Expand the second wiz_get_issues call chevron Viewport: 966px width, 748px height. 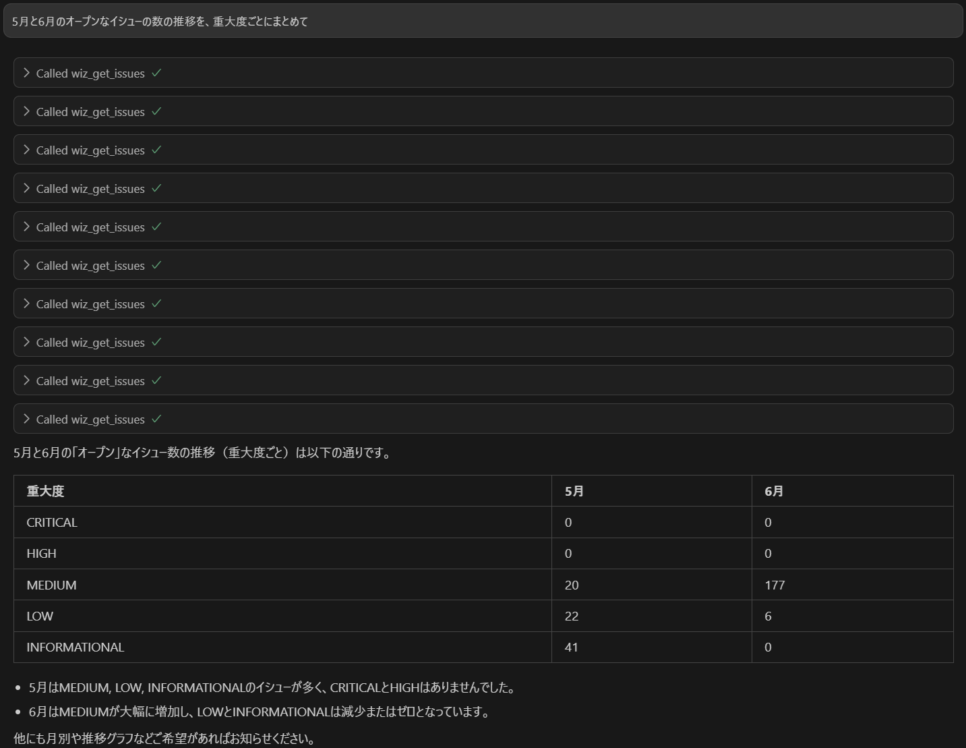pyautogui.click(x=27, y=111)
